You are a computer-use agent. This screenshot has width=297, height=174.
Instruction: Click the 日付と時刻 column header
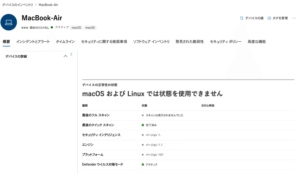208,106
